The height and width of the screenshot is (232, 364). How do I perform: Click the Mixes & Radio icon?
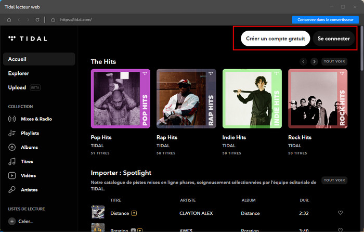pos(12,119)
